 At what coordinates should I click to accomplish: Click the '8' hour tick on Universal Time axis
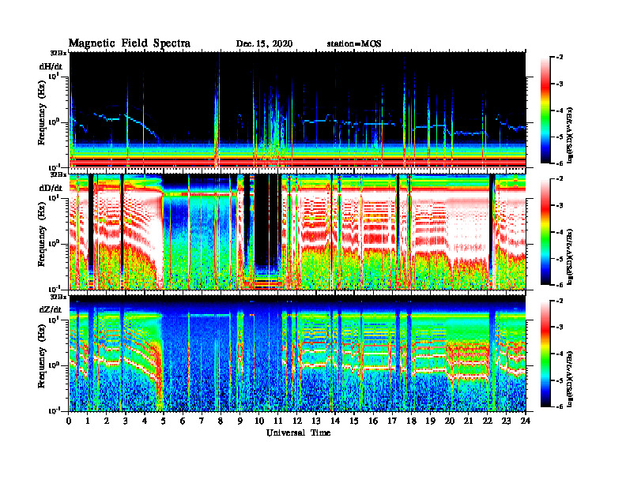(x=221, y=421)
